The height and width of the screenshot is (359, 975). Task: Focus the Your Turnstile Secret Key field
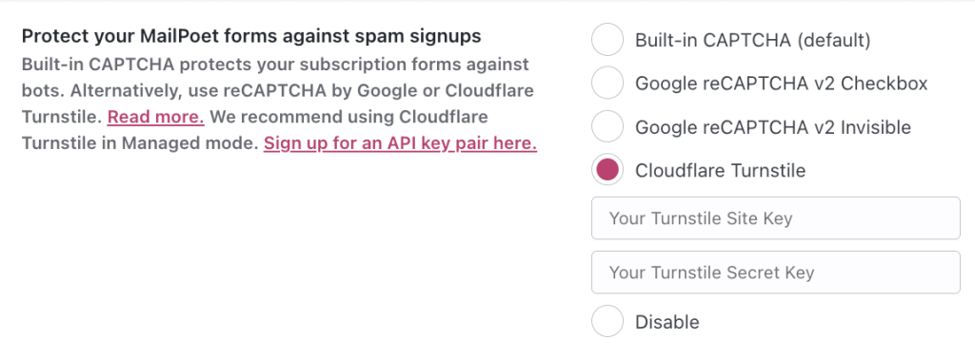(775, 273)
